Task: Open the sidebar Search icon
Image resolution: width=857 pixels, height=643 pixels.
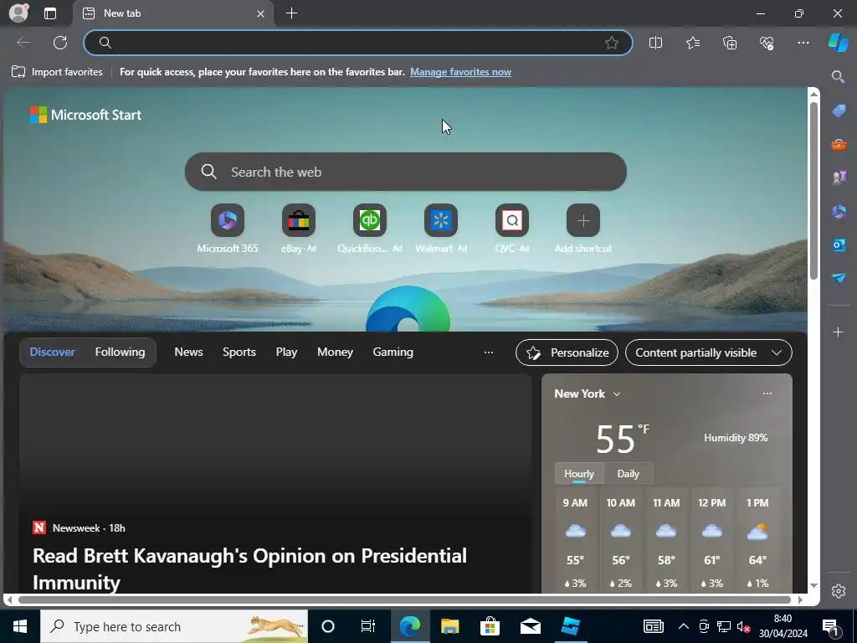Action: [x=838, y=76]
